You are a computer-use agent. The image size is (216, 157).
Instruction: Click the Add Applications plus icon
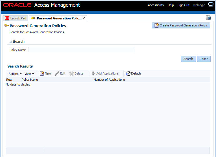[x=93, y=73]
